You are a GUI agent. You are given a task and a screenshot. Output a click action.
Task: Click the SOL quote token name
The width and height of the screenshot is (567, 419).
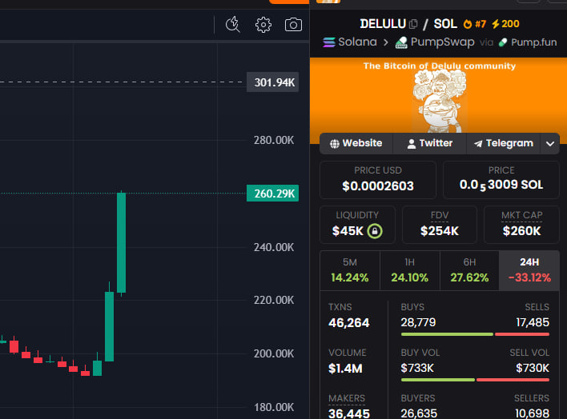point(445,24)
